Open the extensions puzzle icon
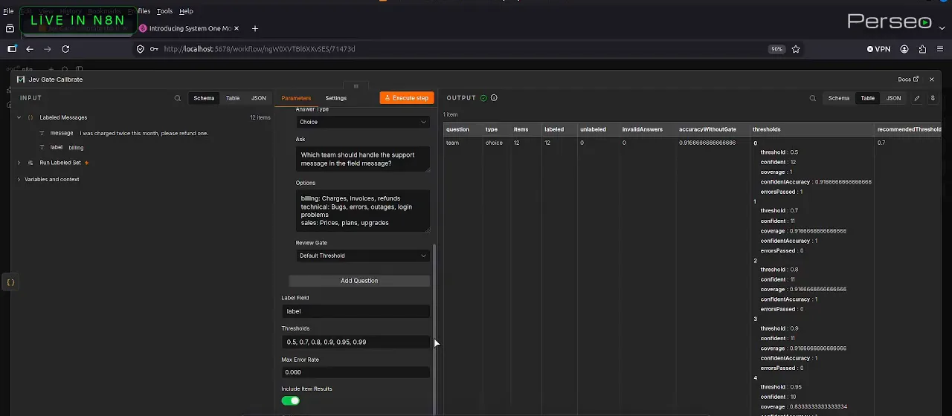Viewport: 952px width, 416px height. (922, 49)
